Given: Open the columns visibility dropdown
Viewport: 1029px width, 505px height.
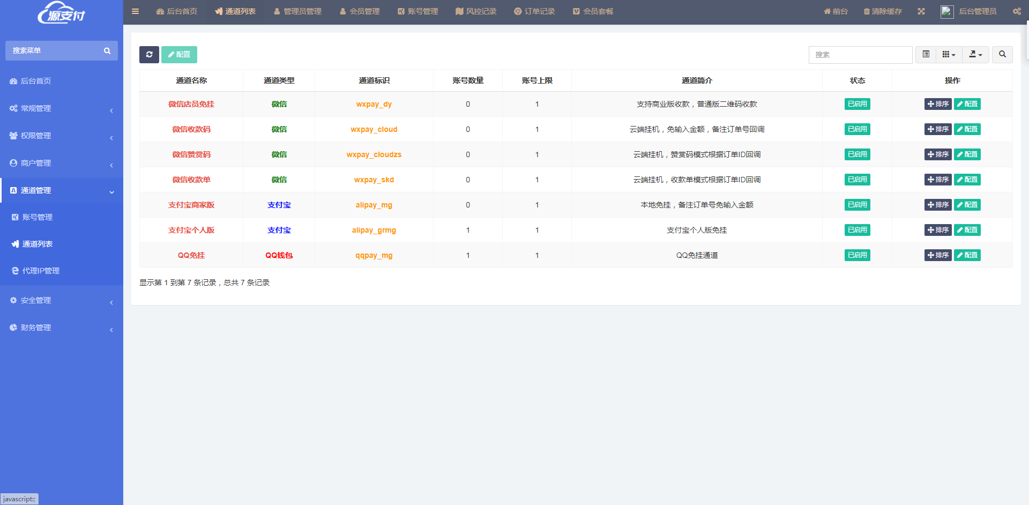Looking at the screenshot, I should coord(949,54).
